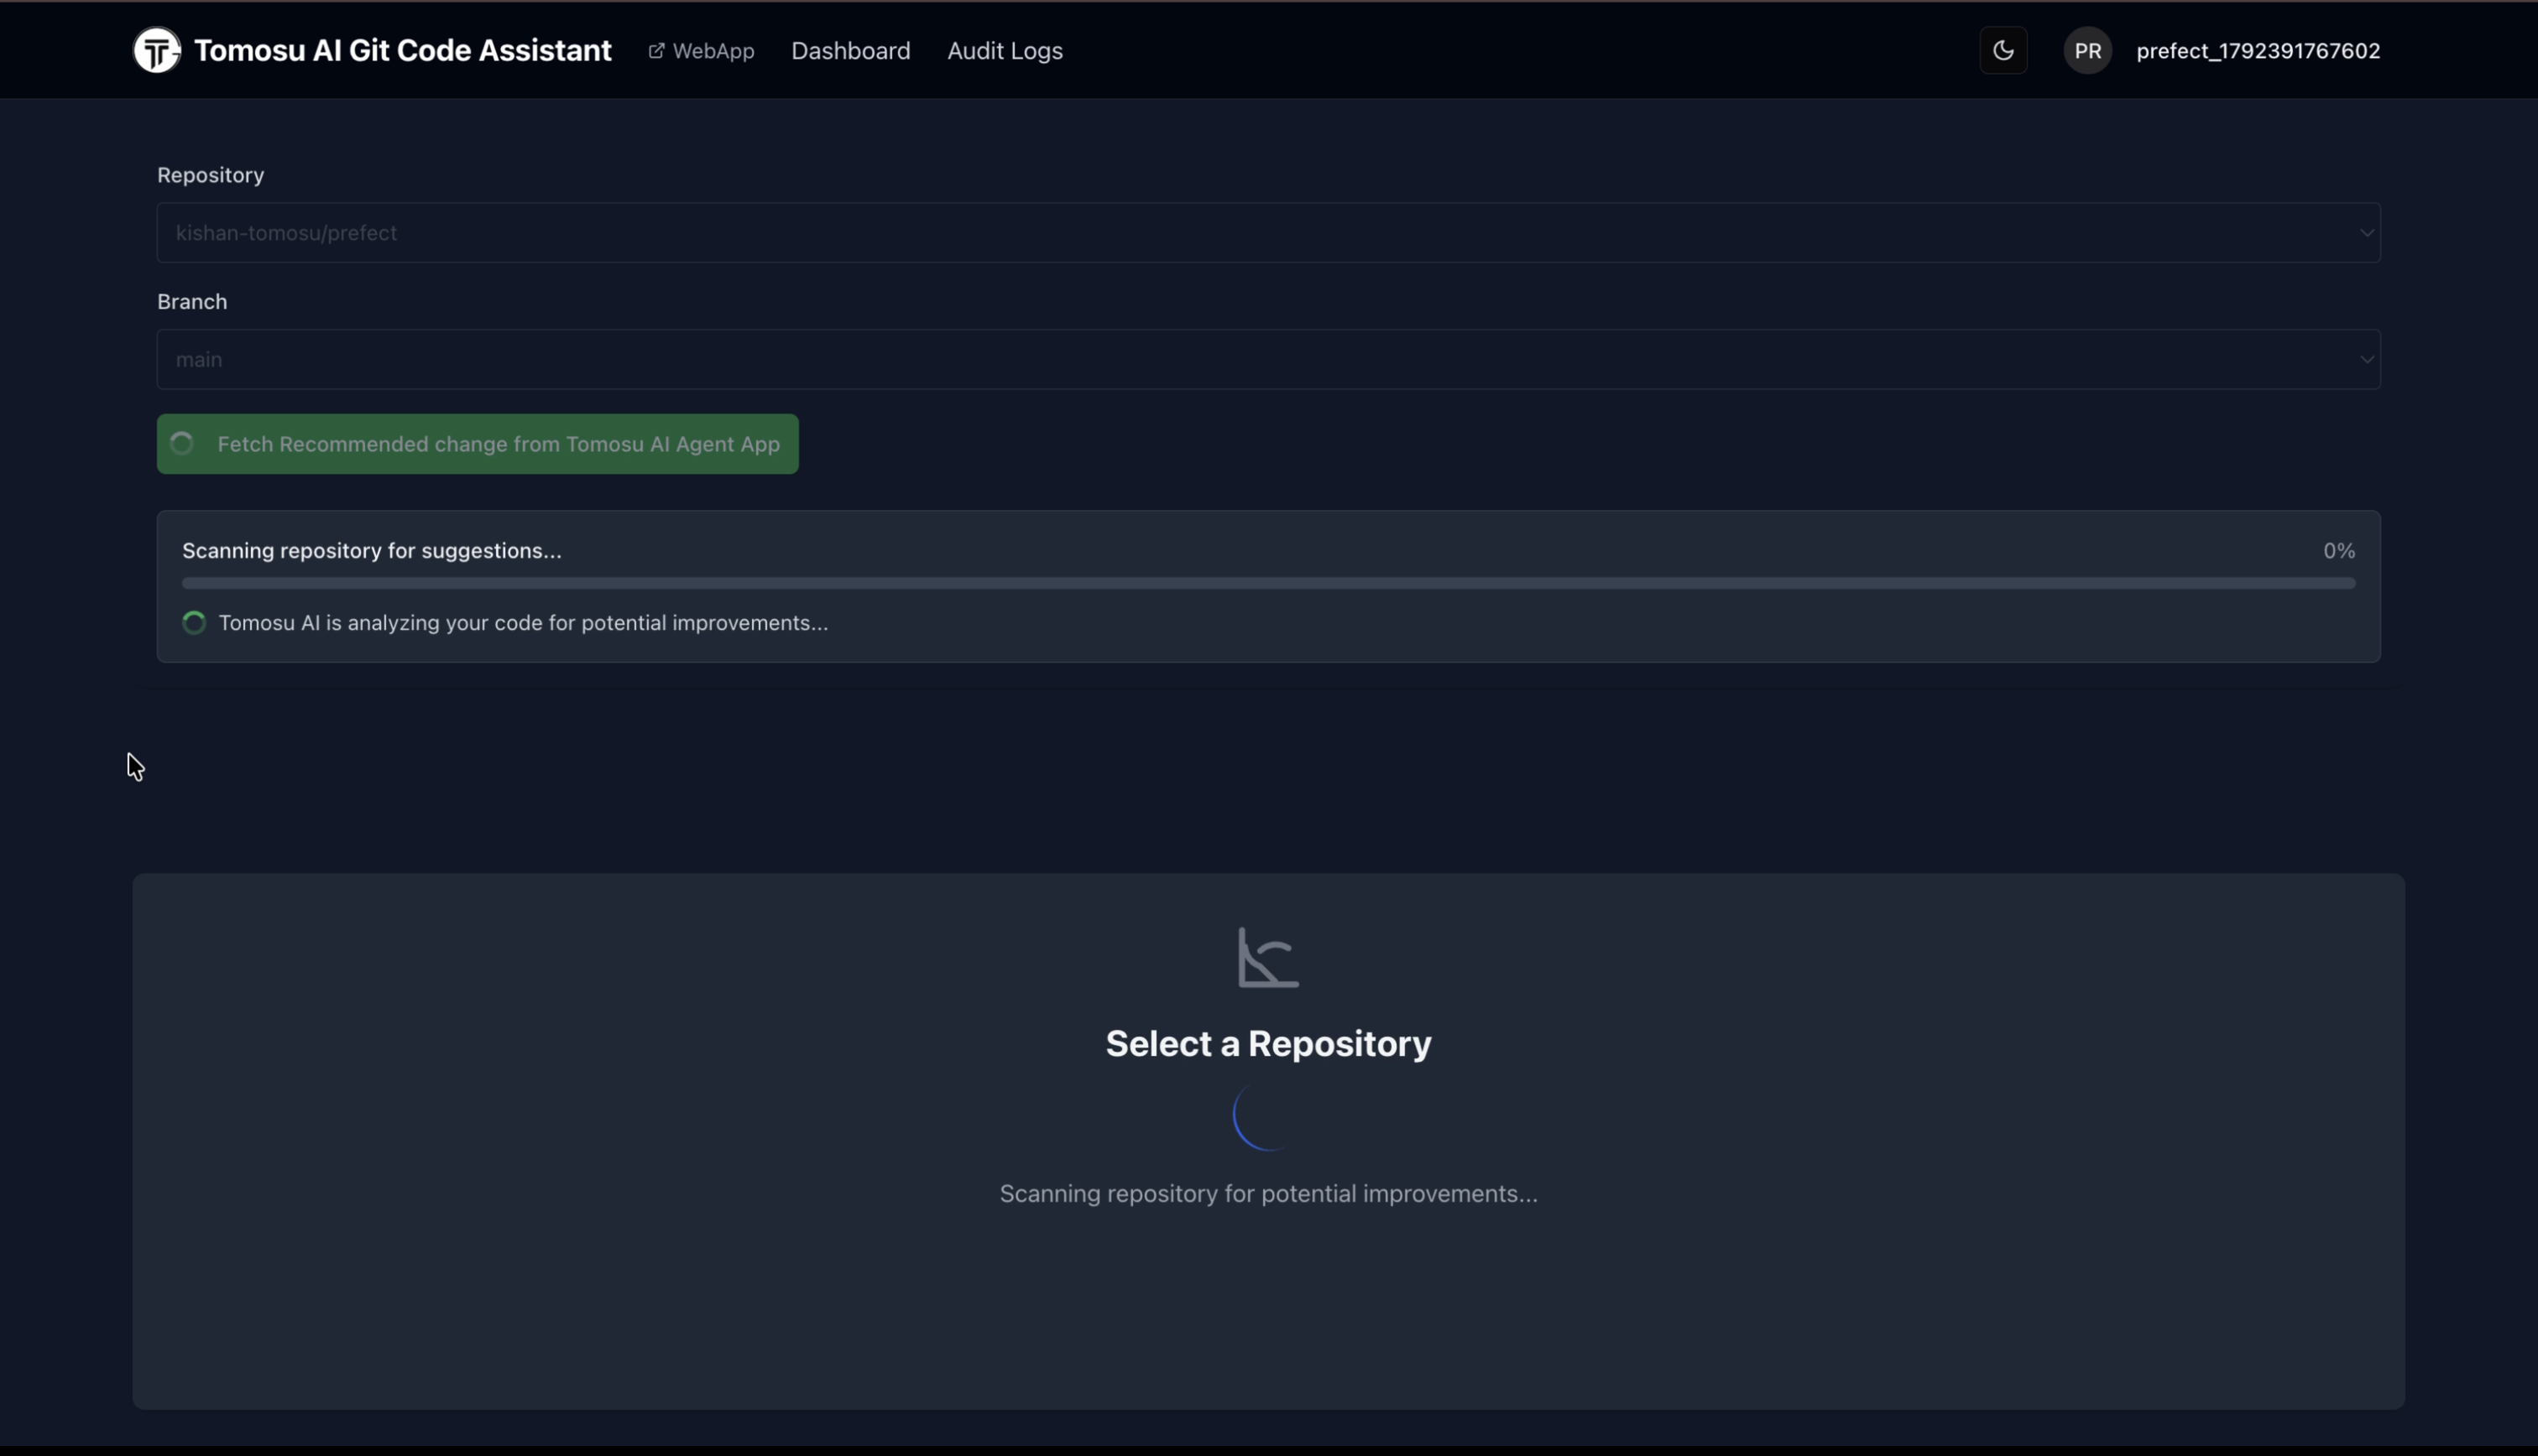Click the green analyzing spinner icon
Image resolution: width=2538 pixels, height=1456 pixels.
click(x=194, y=623)
